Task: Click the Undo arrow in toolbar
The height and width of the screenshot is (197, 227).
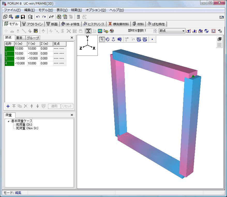Action: pyautogui.click(x=38, y=17)
